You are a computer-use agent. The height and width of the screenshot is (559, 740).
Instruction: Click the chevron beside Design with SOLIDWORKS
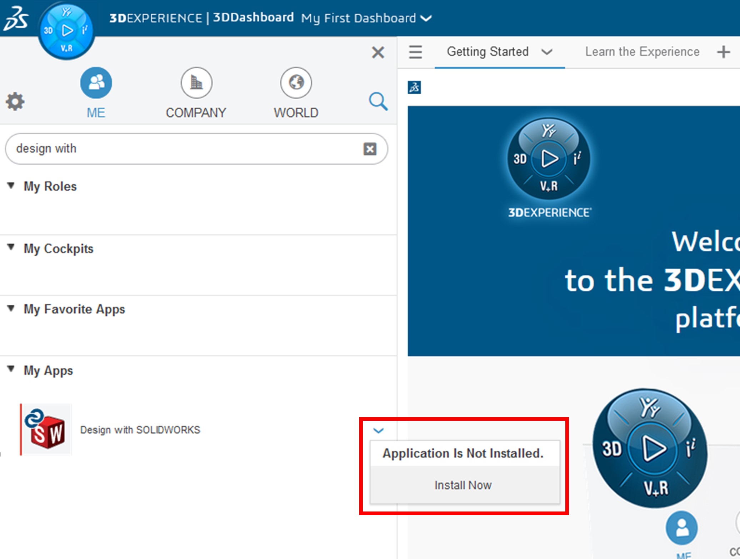[x=378, y=431]
